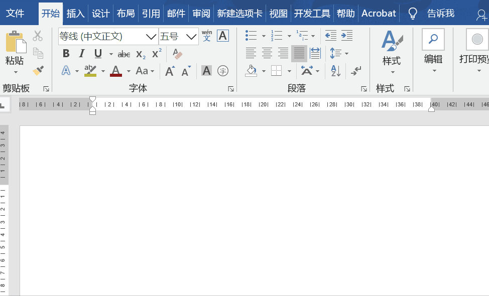Open text effects A dropdown arrow
The image size is (489, 296).
[77, 71]
